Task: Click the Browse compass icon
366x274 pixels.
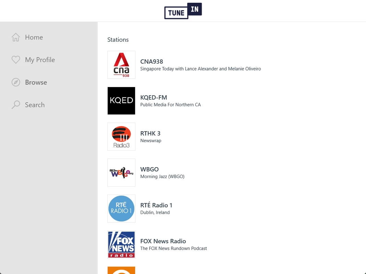Action: (x=16, y=82)
